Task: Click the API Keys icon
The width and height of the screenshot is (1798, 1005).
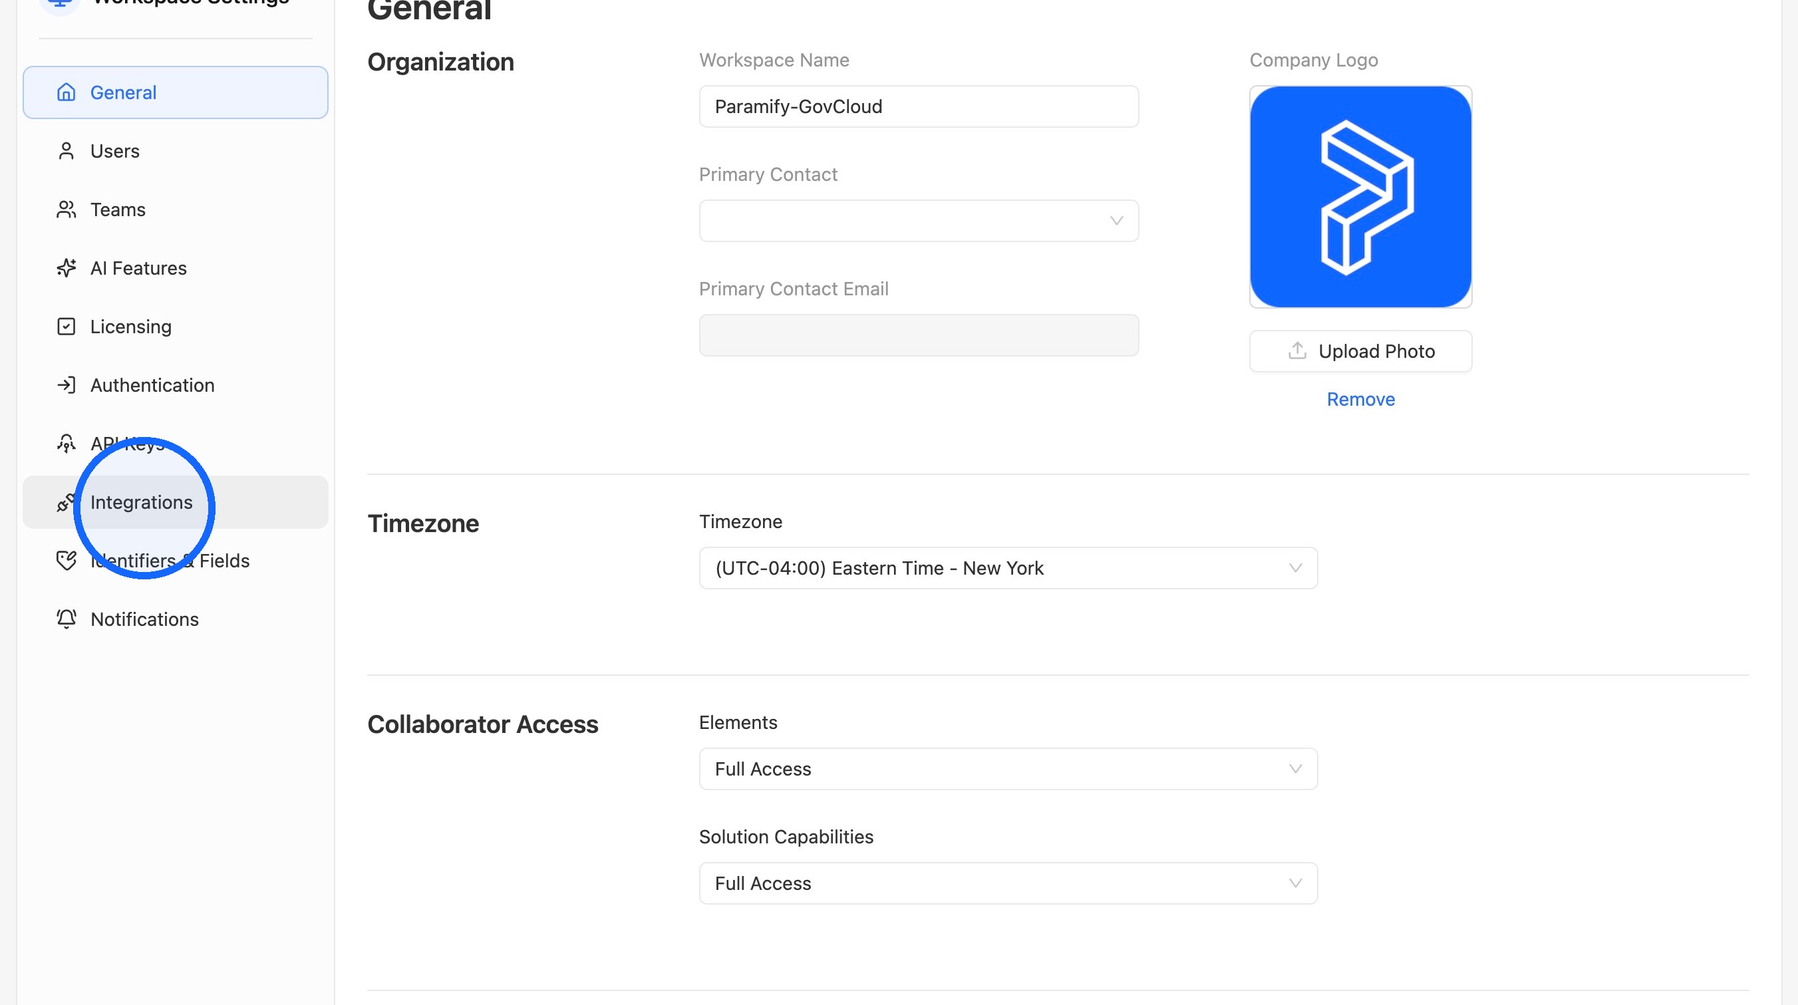Action: click(x=67, y=444)
